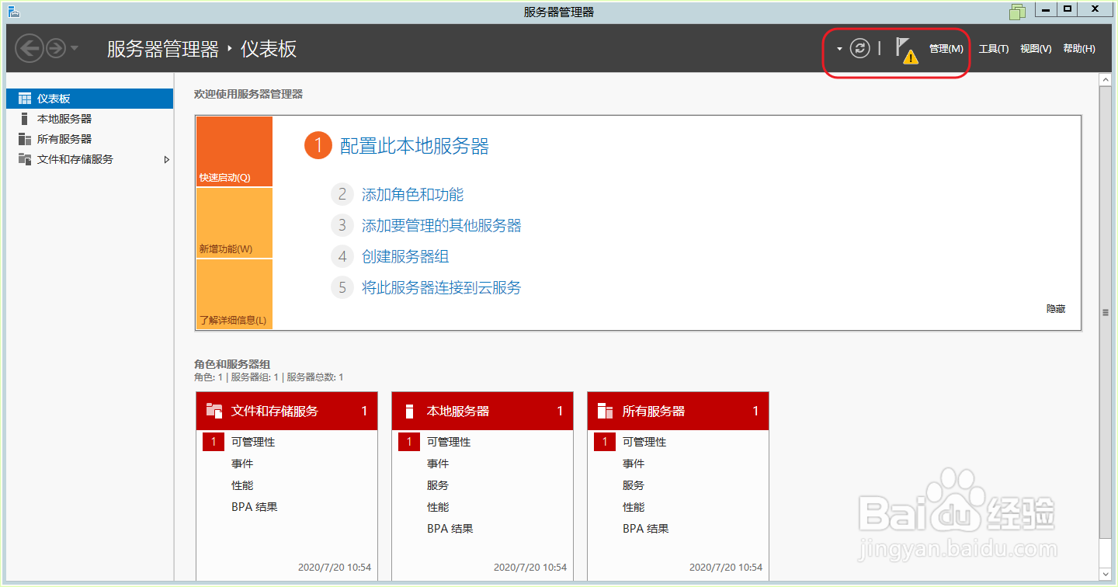Open the 视图(V) menu
The height and width of the screenshot is (587, 1118).
point(1036,48)
